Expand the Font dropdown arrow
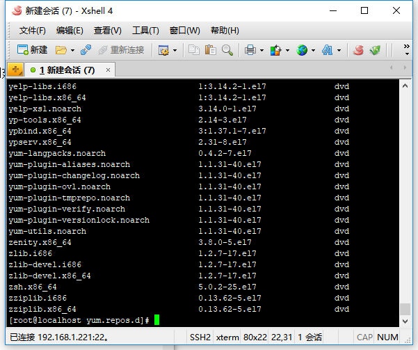 [339, 50]
